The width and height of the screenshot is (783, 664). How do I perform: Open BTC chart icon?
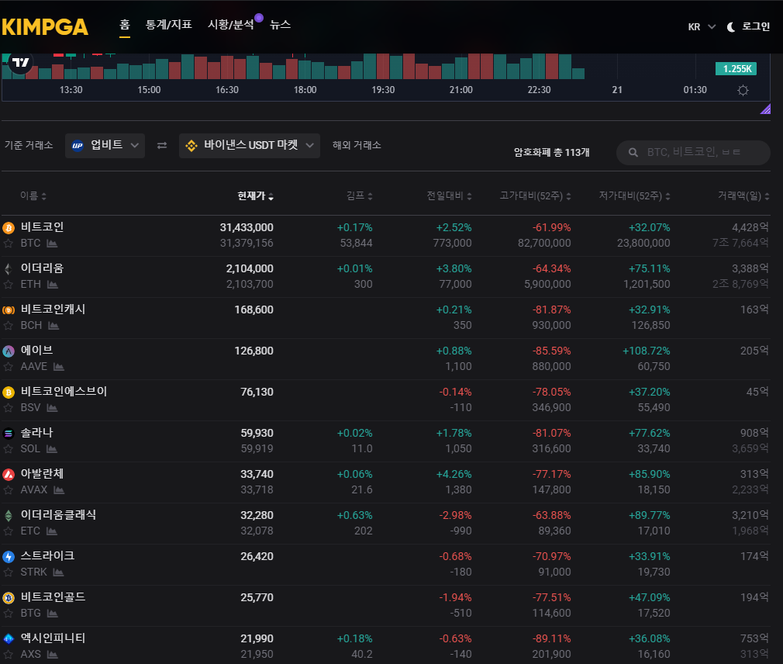52,244
